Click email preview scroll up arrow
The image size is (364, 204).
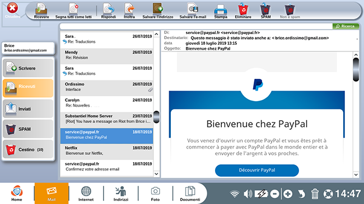[356, 55]
